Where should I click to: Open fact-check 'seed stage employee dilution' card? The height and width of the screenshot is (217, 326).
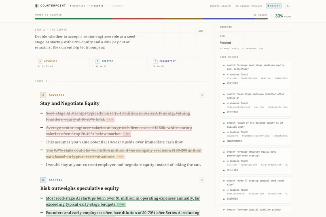pyautogui.click(x=255, y=103)
